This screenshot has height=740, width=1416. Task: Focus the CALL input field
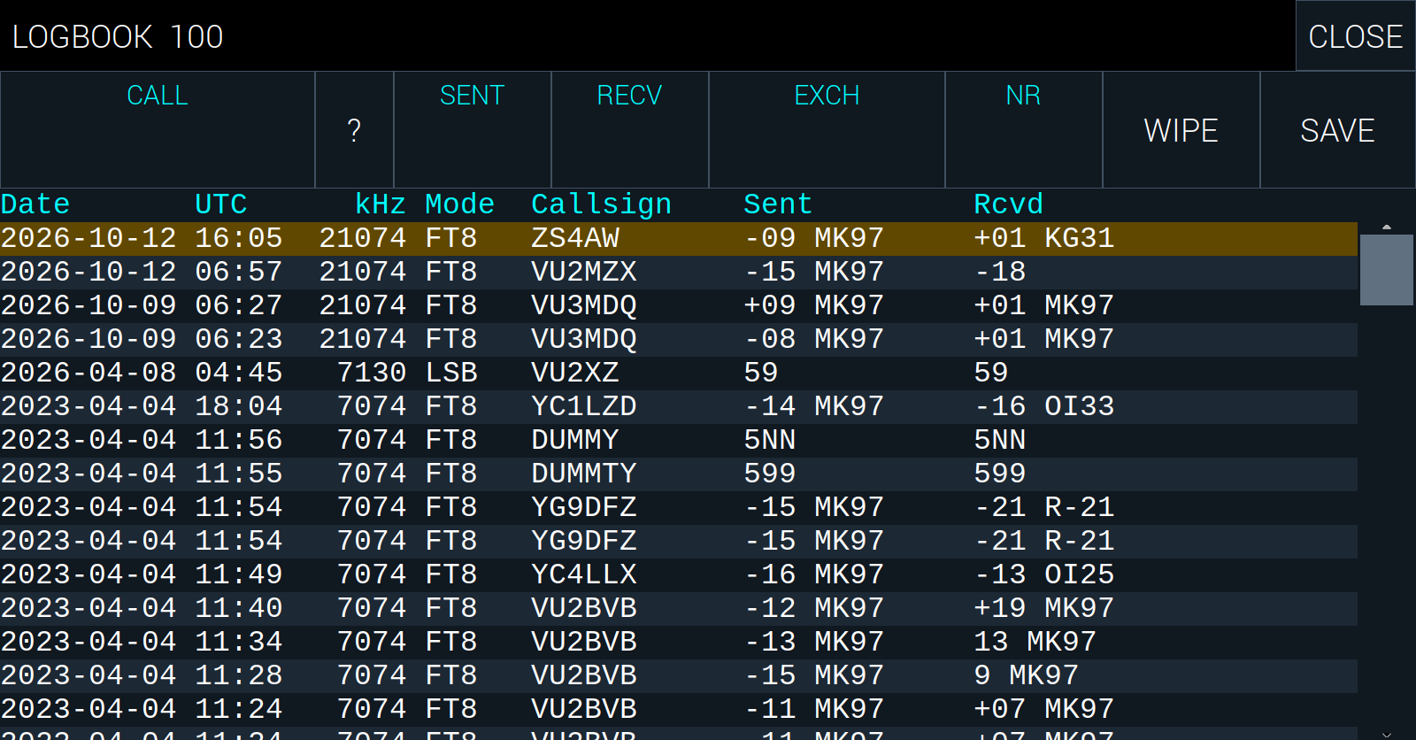tap(158, 130)
